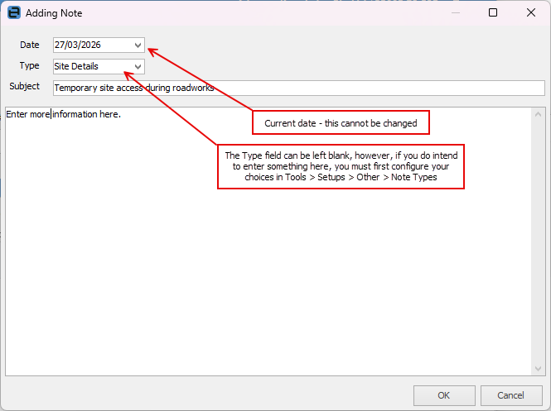Click the 'Enter more information here.' text
This screenshot has height=411, width=551.
pos(63,114)
